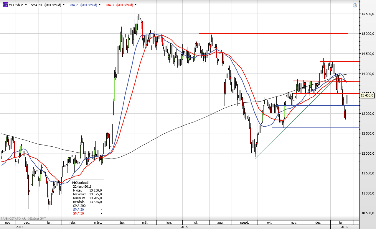Click the 15 500,0 price axis label
Screen dimensions: 376x229
[367, 14]
